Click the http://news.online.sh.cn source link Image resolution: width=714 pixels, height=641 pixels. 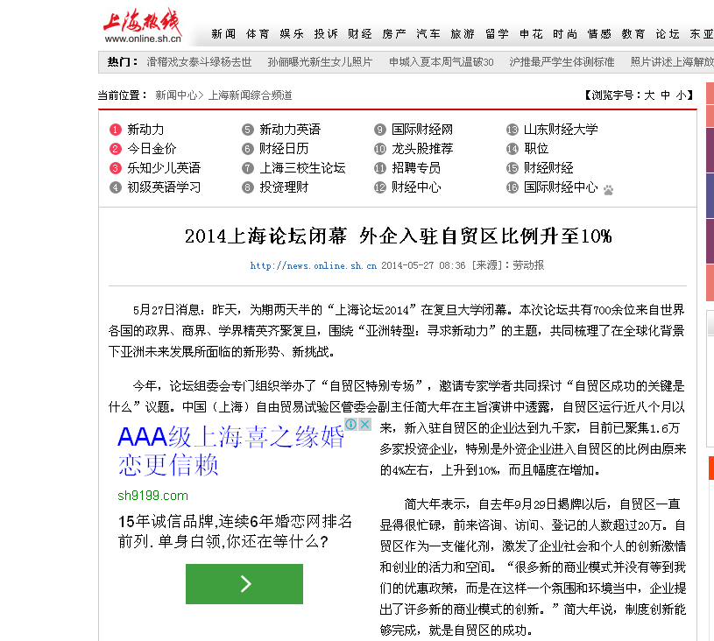[x=314, y=266]
